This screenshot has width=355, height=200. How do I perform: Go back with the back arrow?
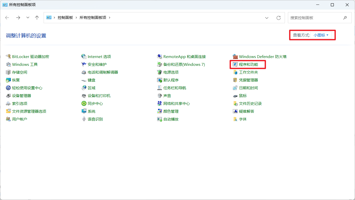pos(7,18)
